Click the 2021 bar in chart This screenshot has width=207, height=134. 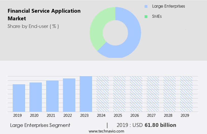tap(53, 96)
